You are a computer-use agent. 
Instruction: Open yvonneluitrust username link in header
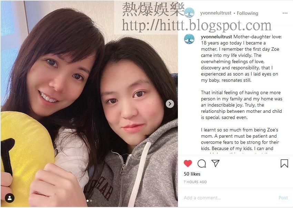[216, 13]
